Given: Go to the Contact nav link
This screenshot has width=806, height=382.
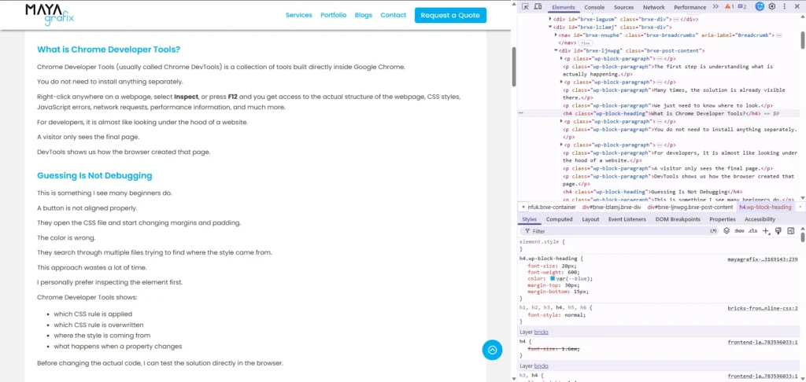Looking at the screenshot, I should click(394, 15).
